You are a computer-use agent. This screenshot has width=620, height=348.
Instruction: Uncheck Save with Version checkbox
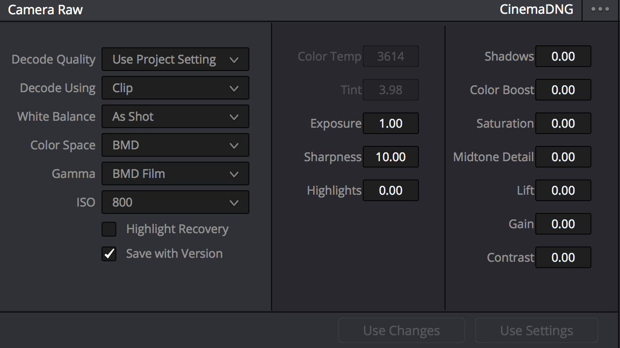109,254
